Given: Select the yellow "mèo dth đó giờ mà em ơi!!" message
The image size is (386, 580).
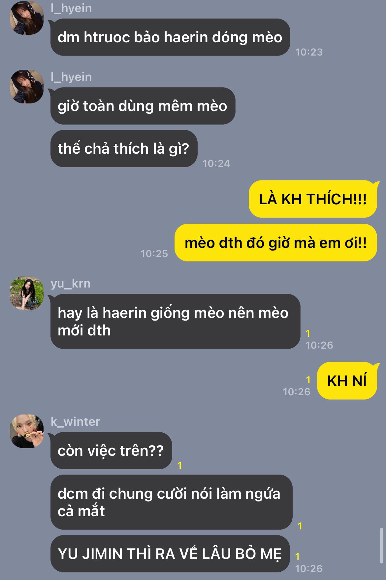Looking at the screenshot, I should 276,243.
